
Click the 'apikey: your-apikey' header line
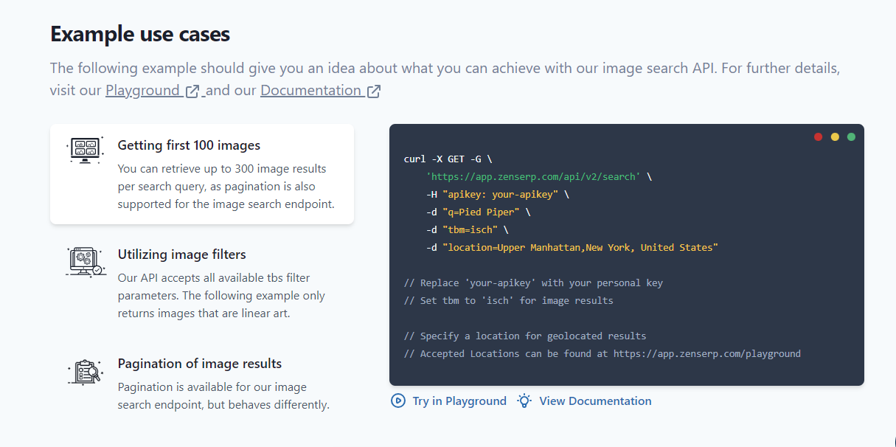(x=498, y=195)
